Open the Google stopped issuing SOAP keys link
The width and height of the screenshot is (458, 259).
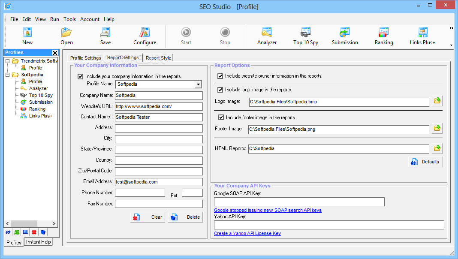tap(268, 210)
